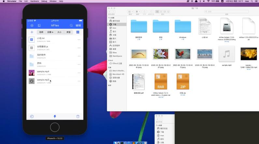Tap the search magnifier in MFiles
This screenshot has height=144, width=259.
click(x=71, y=25)
